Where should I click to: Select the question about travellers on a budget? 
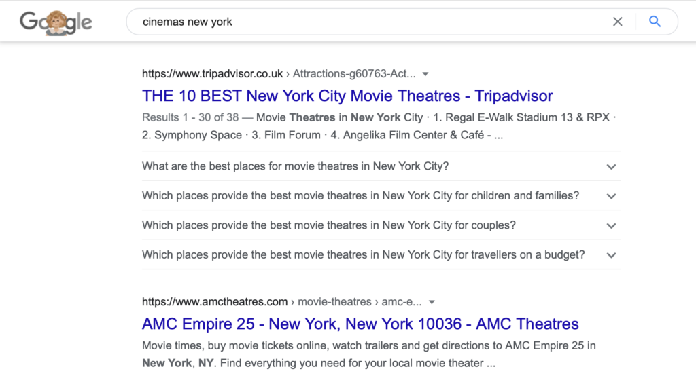(x=364, y=254)
